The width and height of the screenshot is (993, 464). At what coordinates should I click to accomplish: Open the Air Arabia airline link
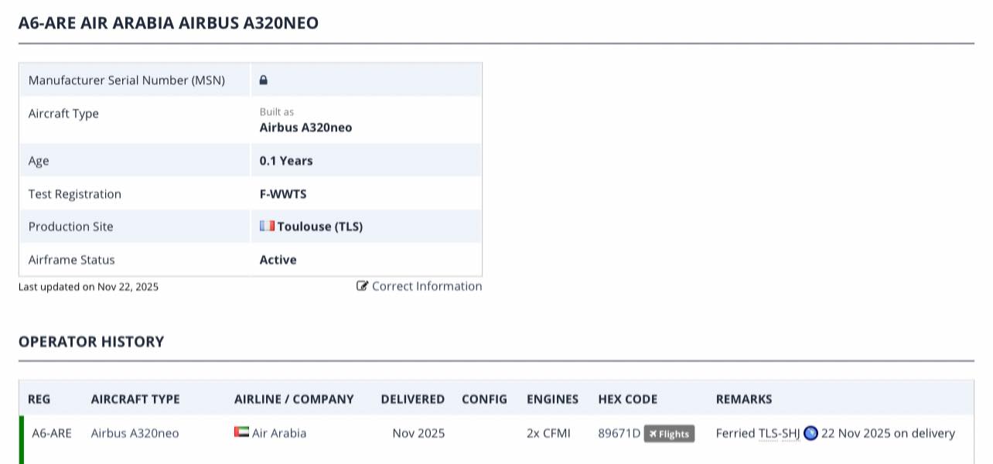pyautogui.click(x=278, y=433)
